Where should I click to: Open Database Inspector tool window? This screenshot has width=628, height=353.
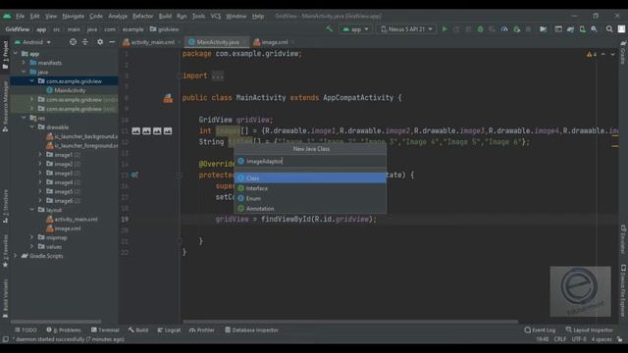(251, 330)
